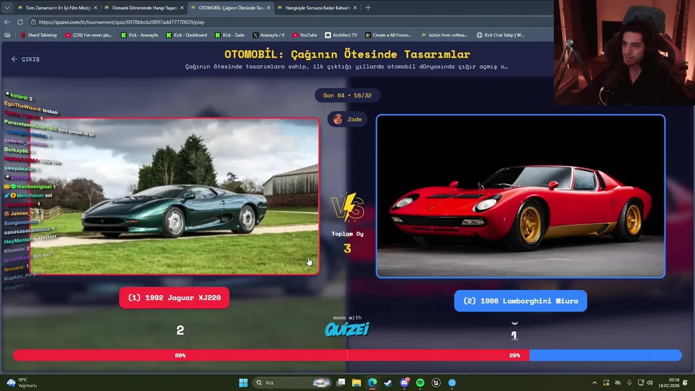Select the 'OTOMOBİL: Çağının Ötesinde' tab
695x391 pixels.
point(231,8)
